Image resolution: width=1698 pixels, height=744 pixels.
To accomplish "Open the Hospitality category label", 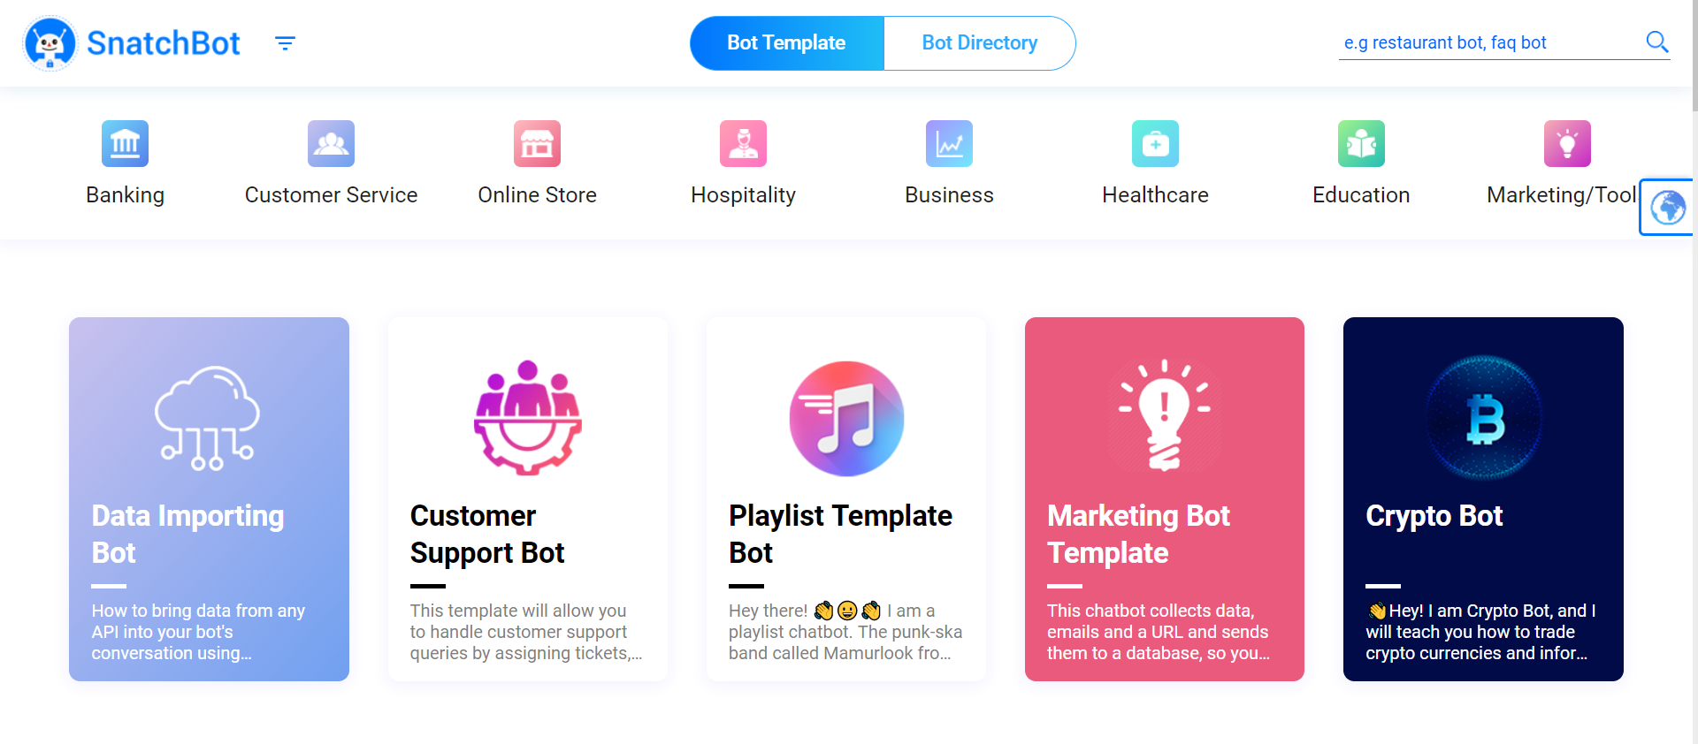I will [743, 195].
